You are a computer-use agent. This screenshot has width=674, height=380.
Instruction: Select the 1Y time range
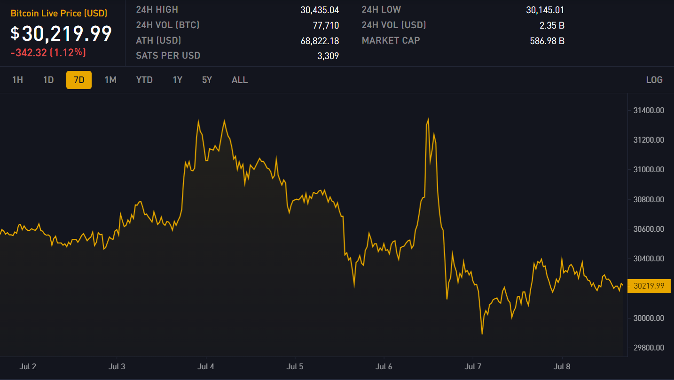pyautogui.click(x=177, y=80)
